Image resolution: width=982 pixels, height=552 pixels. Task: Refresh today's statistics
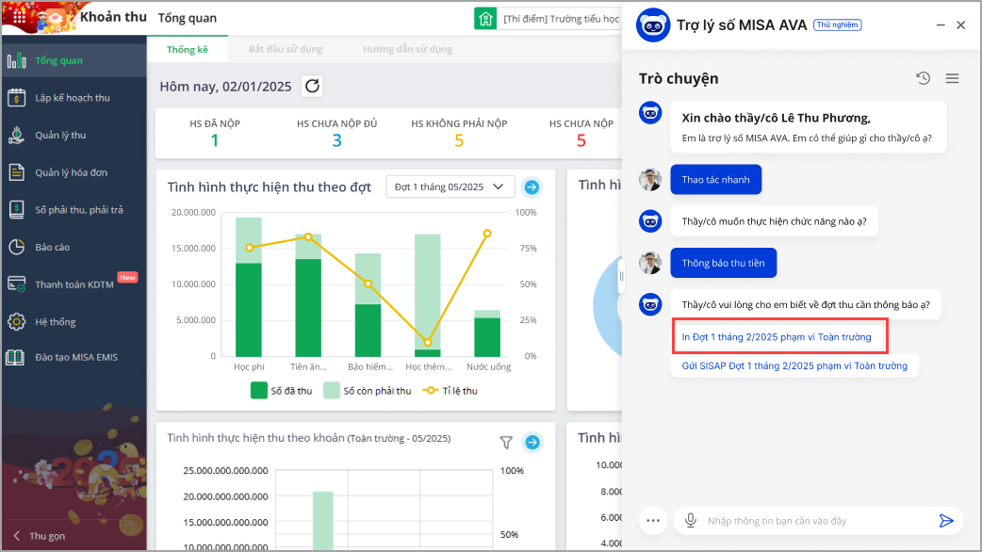(x=313, y=86)
